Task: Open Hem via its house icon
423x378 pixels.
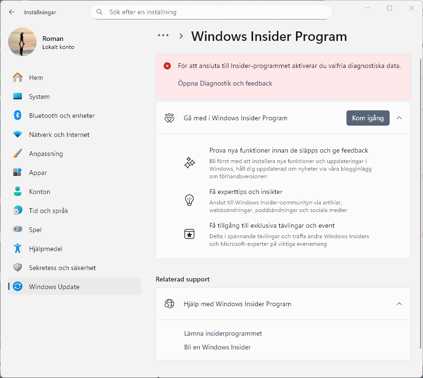Action: [x=18, y=78]
